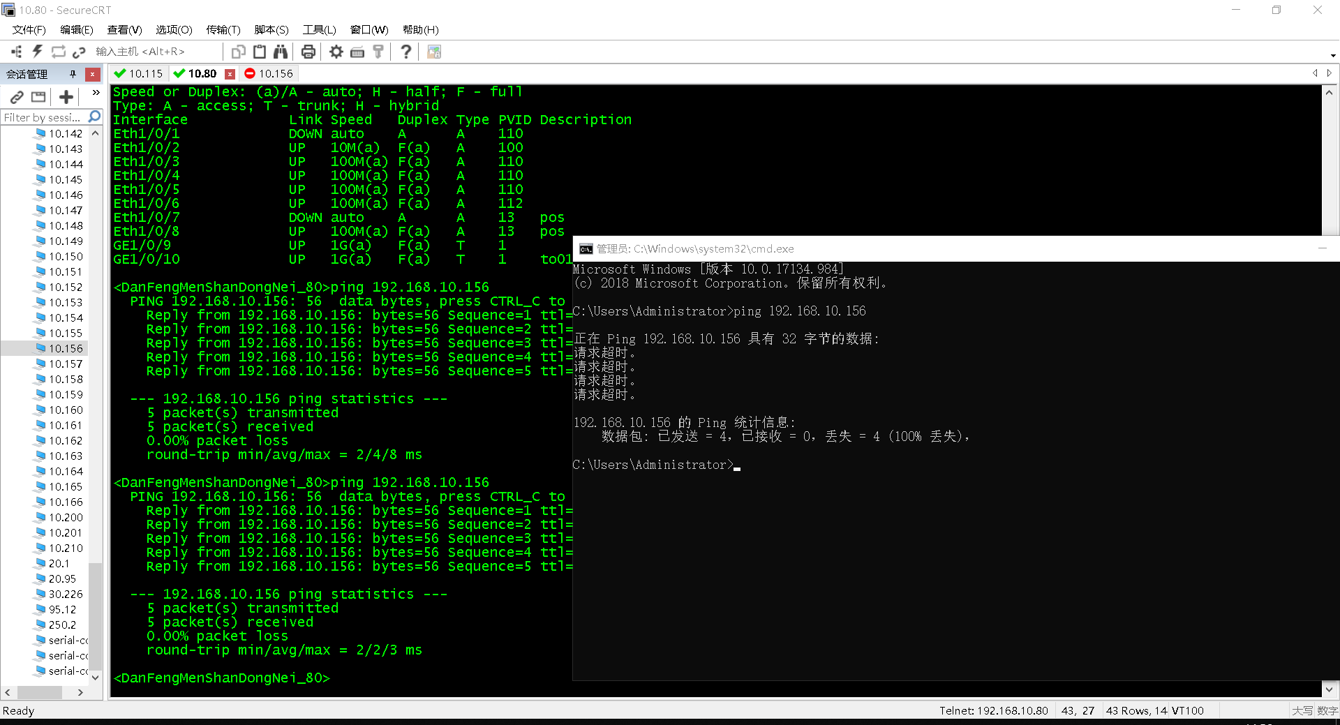Minimize the cmd.exe window
1340x725 pixels.
(1322, 248)
